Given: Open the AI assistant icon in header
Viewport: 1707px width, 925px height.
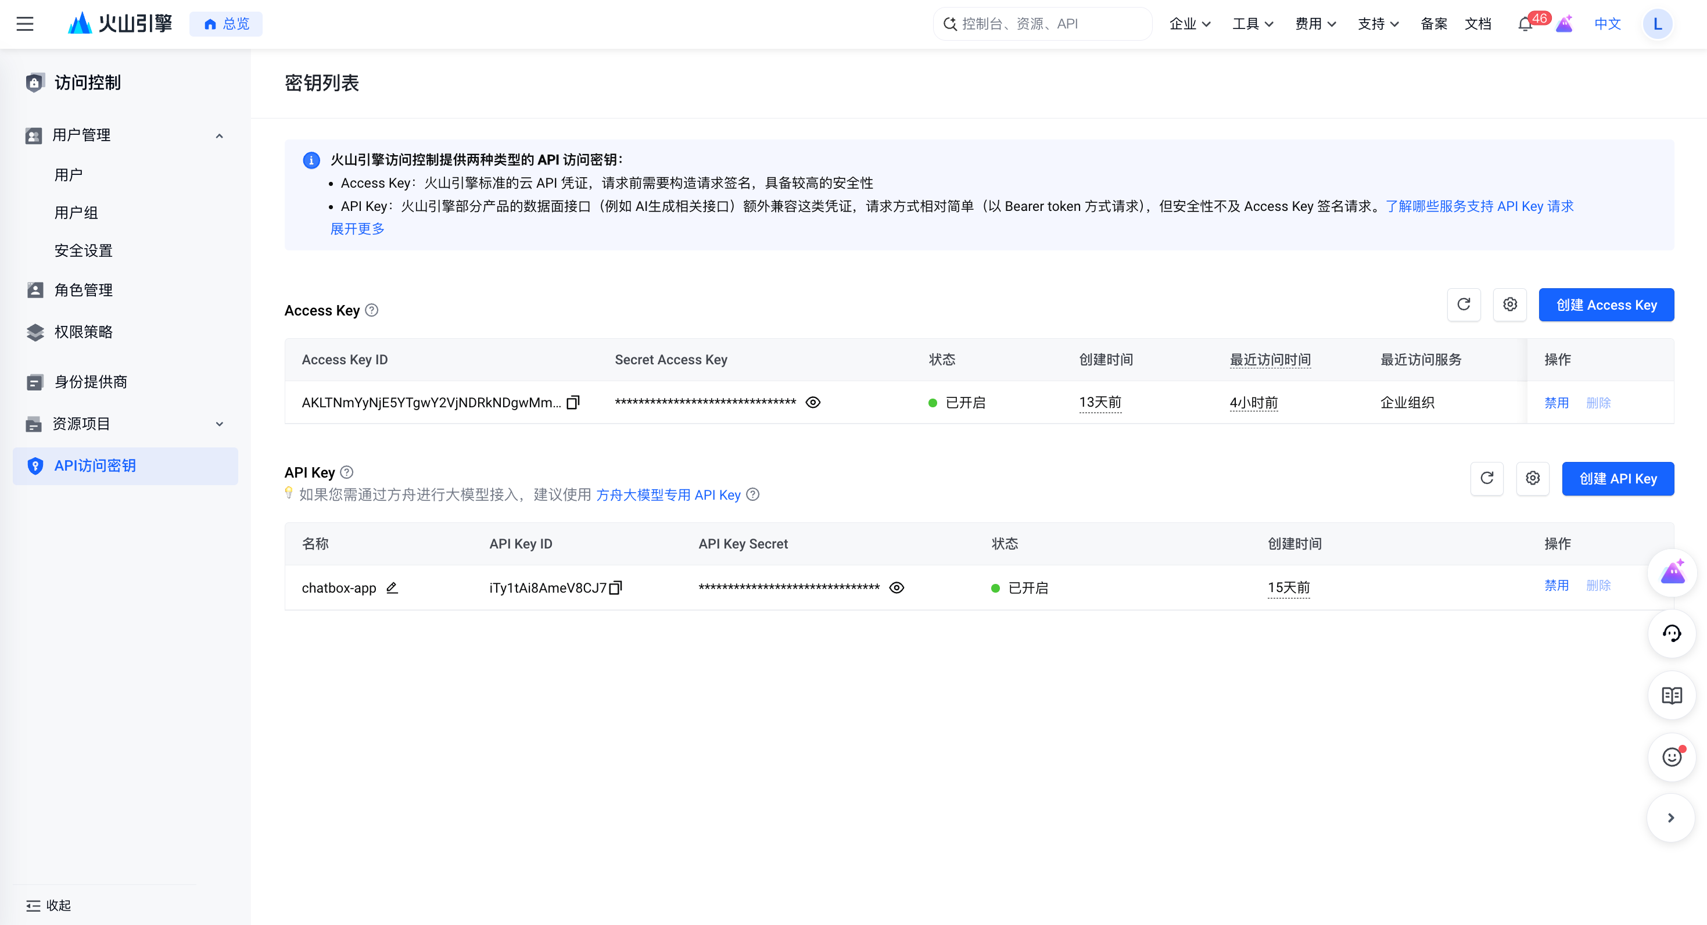Looking at the screenshot, I should pos(1565,24).
